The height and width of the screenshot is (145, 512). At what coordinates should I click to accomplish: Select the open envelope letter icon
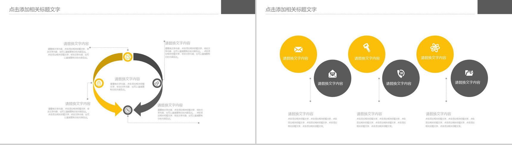coord(332,74)
